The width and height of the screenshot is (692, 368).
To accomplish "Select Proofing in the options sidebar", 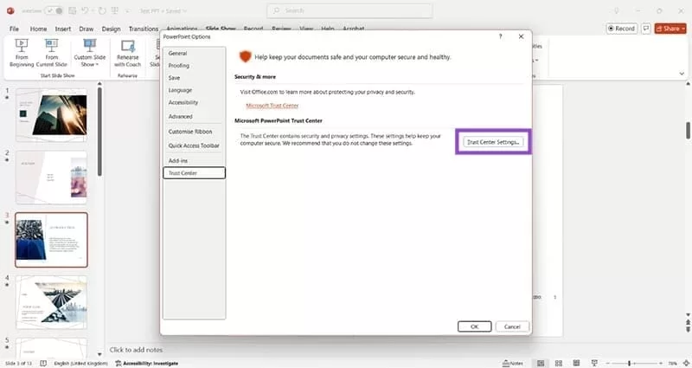I will pyautogui.click(x=180, y=65).
